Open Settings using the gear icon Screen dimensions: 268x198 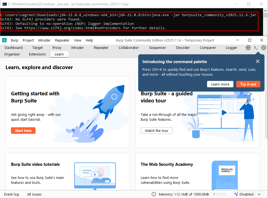(x=263, y=48)
